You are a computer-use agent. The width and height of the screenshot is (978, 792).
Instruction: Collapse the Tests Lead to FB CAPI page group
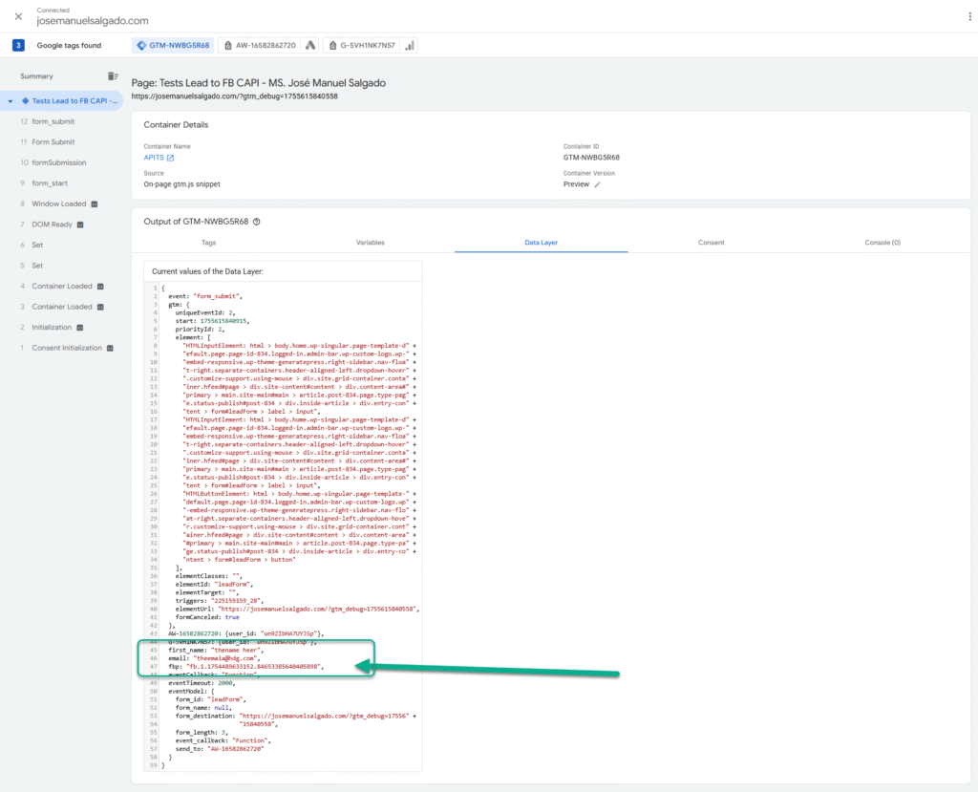coord(11,100)
